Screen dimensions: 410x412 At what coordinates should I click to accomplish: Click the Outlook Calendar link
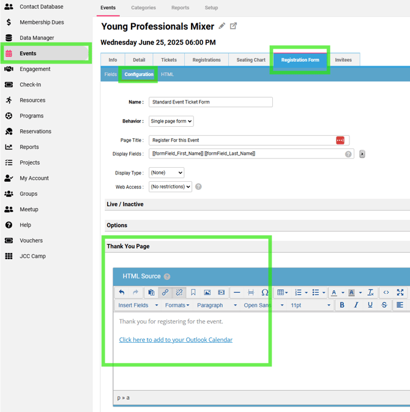point(176,340)
